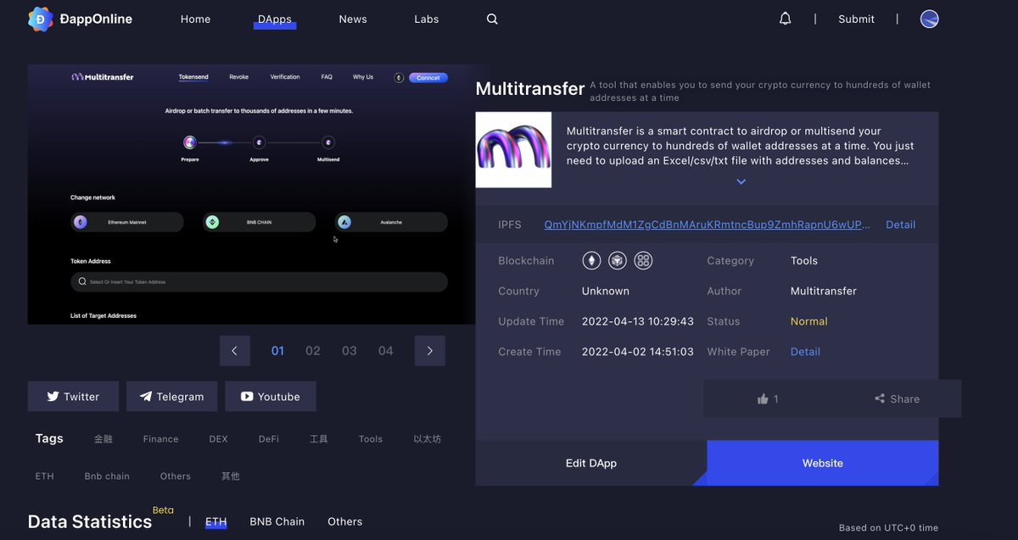This screenshot has height=540, width=1018.
Task: Open the Youtube button
Action: (271, 397)
